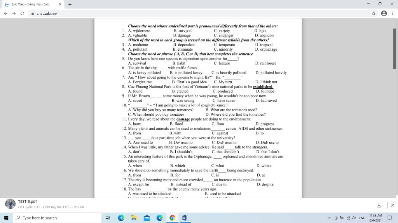The height and width of the screenshot is (223, 398).
Task: Open a new browser tab
Action: click(70, 4)
